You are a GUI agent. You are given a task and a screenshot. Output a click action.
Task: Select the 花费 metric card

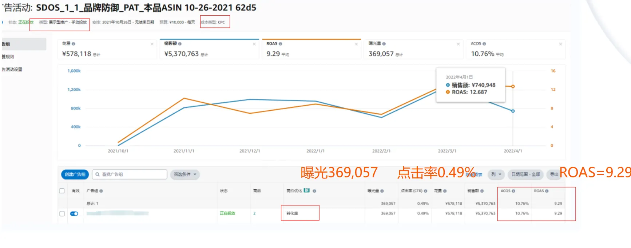(x=107, y=49)
